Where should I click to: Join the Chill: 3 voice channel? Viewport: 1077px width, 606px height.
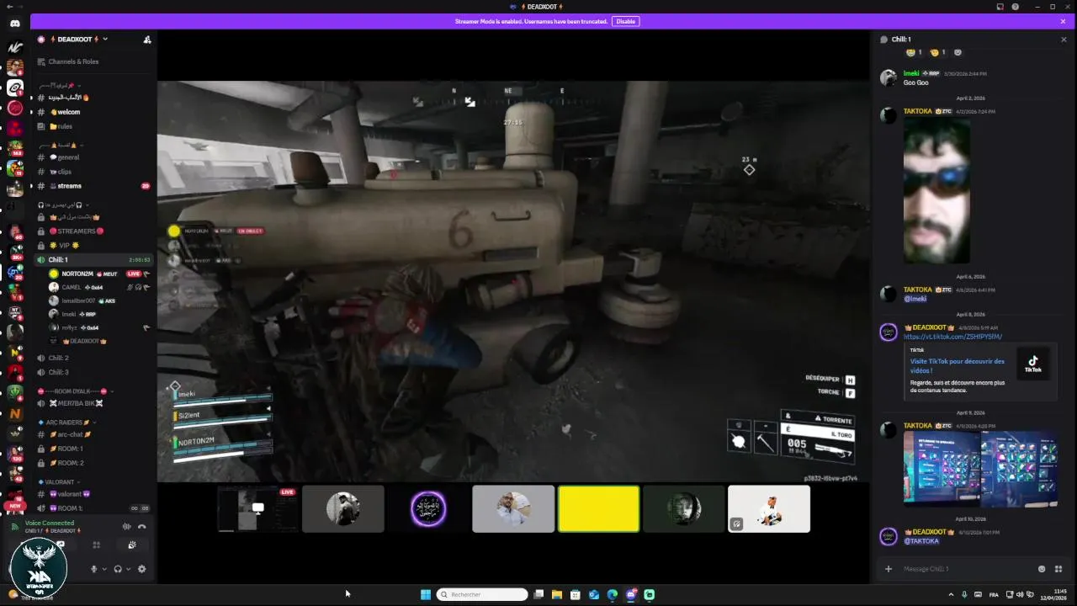point(93,372)
